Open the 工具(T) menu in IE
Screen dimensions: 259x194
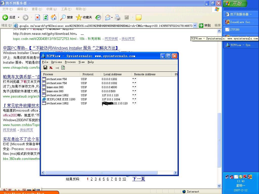tap(66, 9)
